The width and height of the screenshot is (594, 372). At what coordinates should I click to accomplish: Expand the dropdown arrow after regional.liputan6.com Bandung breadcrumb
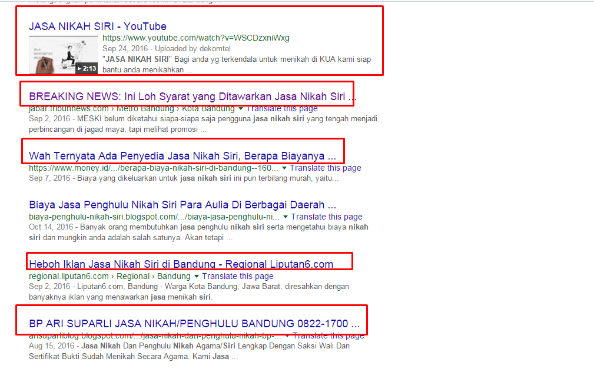(196, 276)
